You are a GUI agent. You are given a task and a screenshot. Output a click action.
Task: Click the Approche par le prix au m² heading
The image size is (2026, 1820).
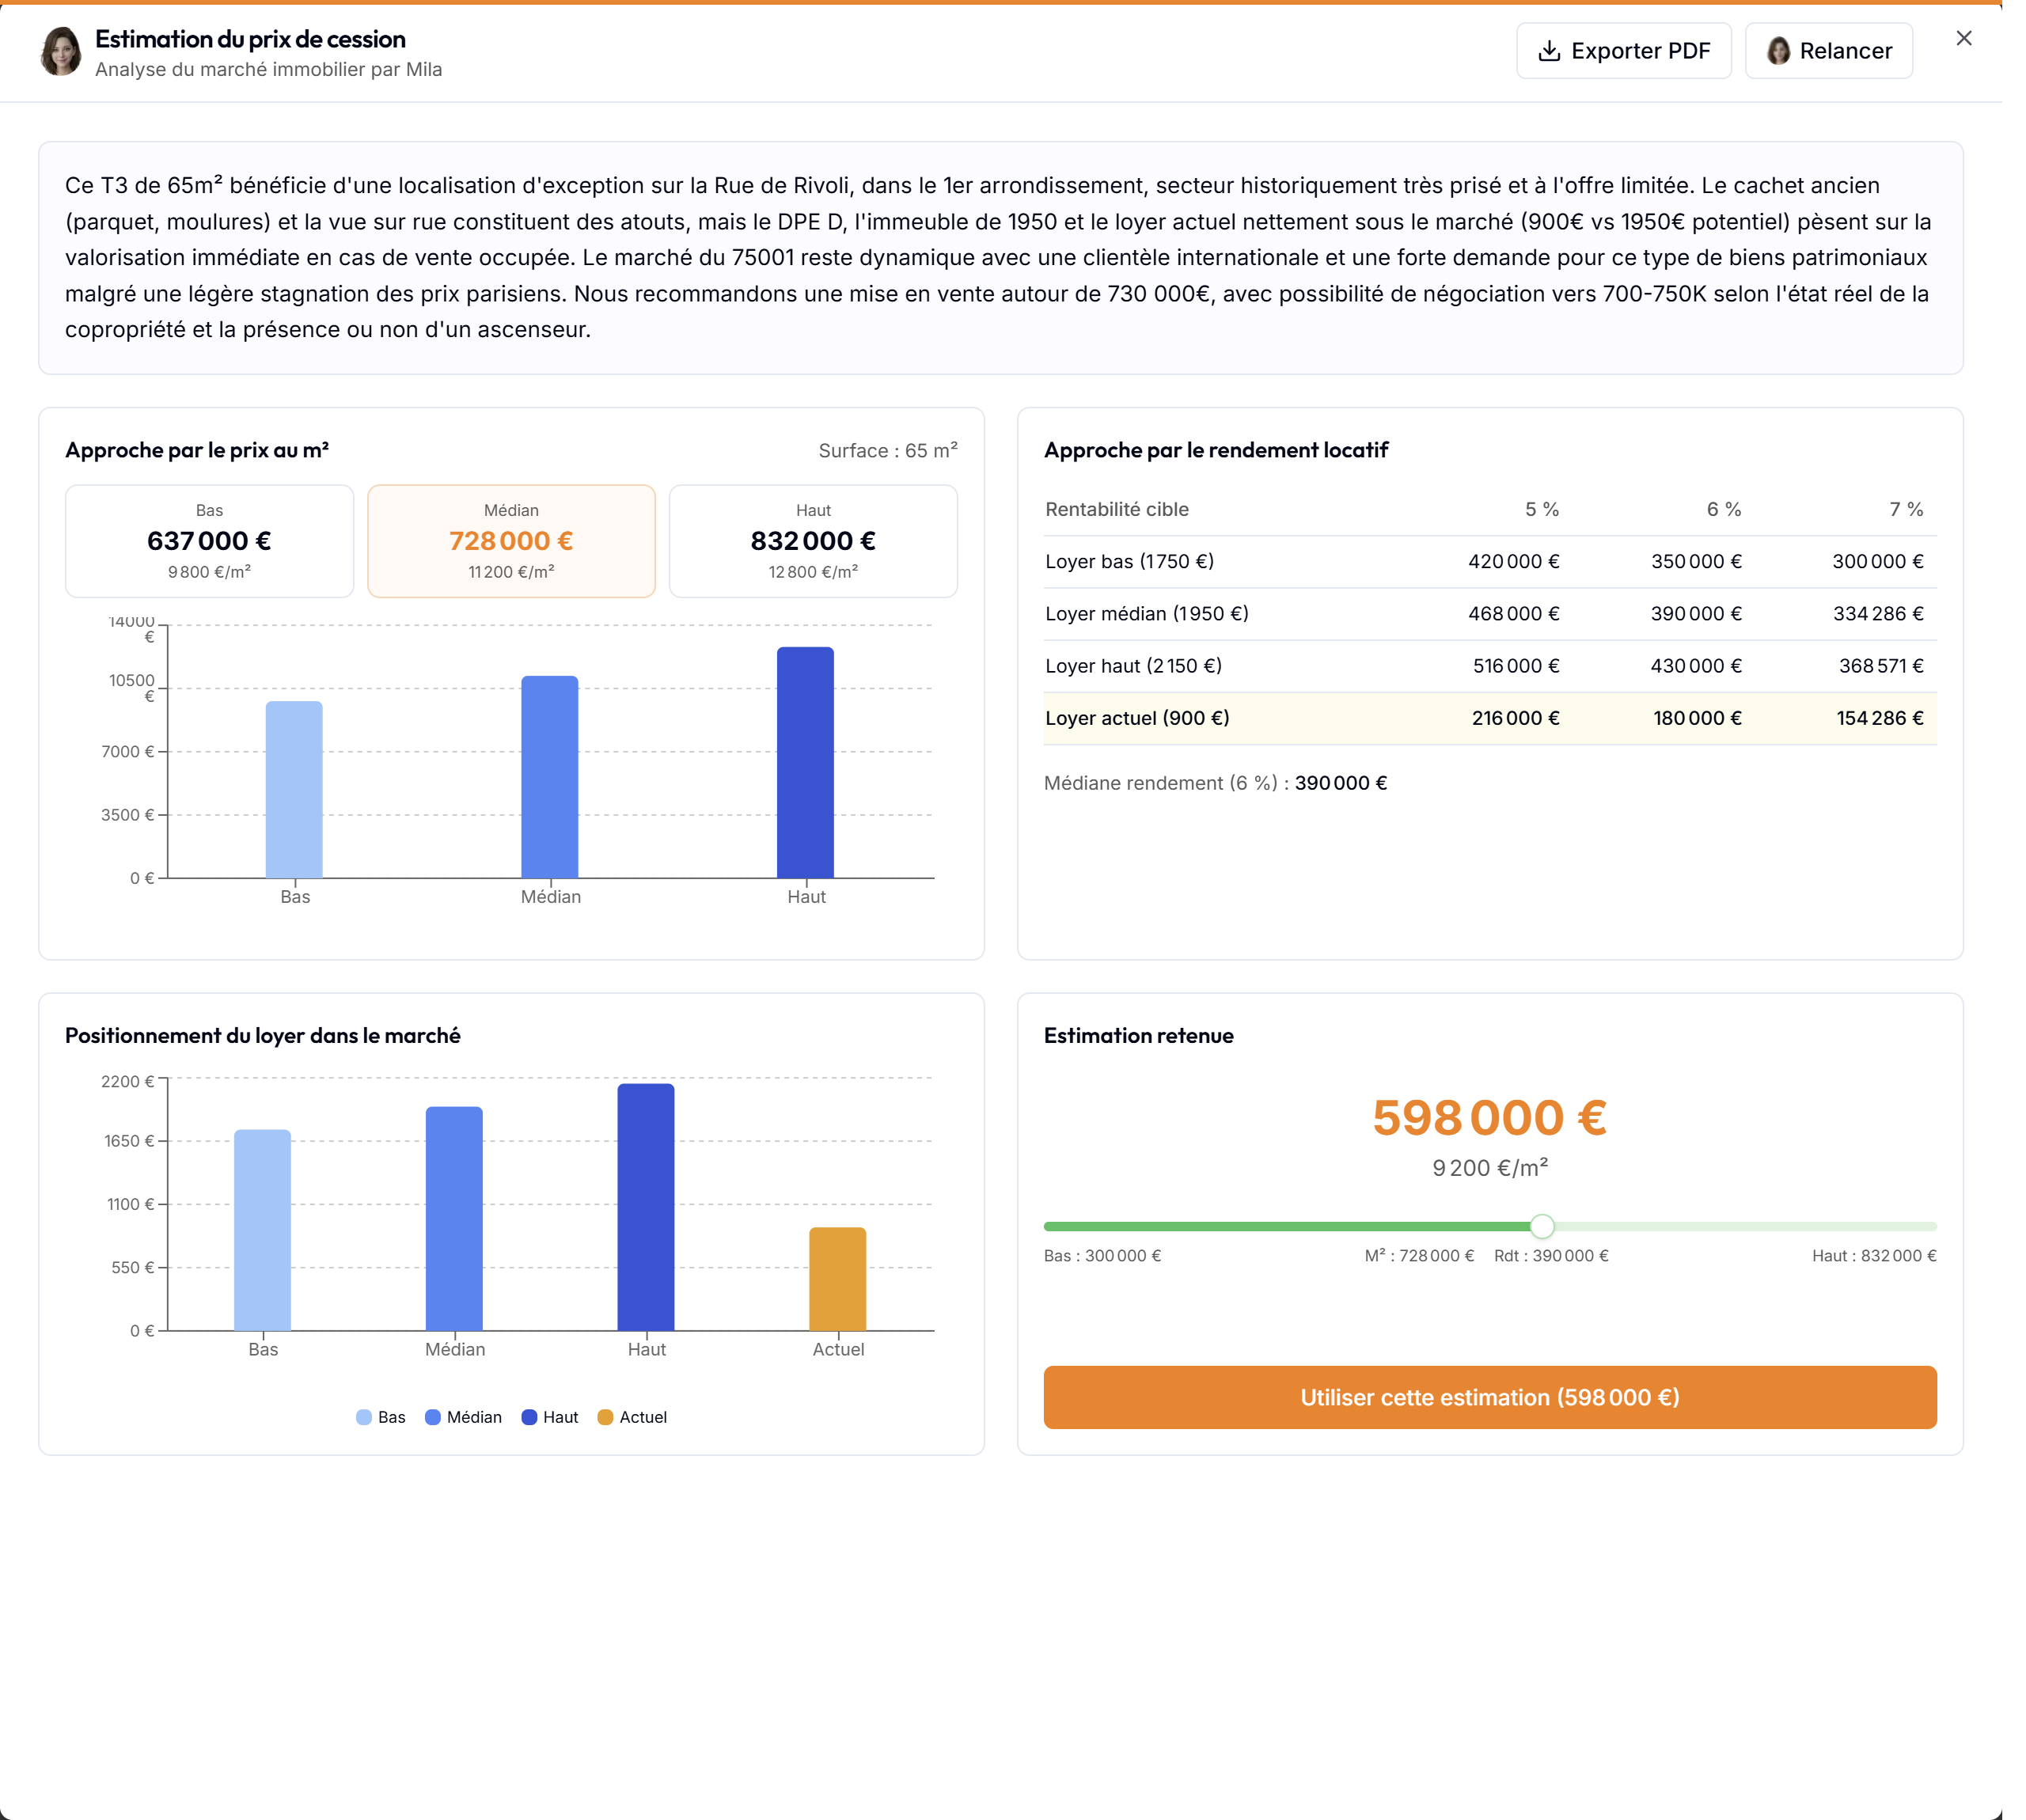[197, 450]
